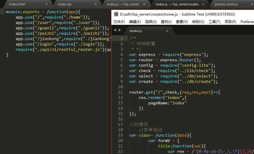This screenshot has width=254, height=154.
Task: Click the "express" require string
Action: (x=193, y=55)
